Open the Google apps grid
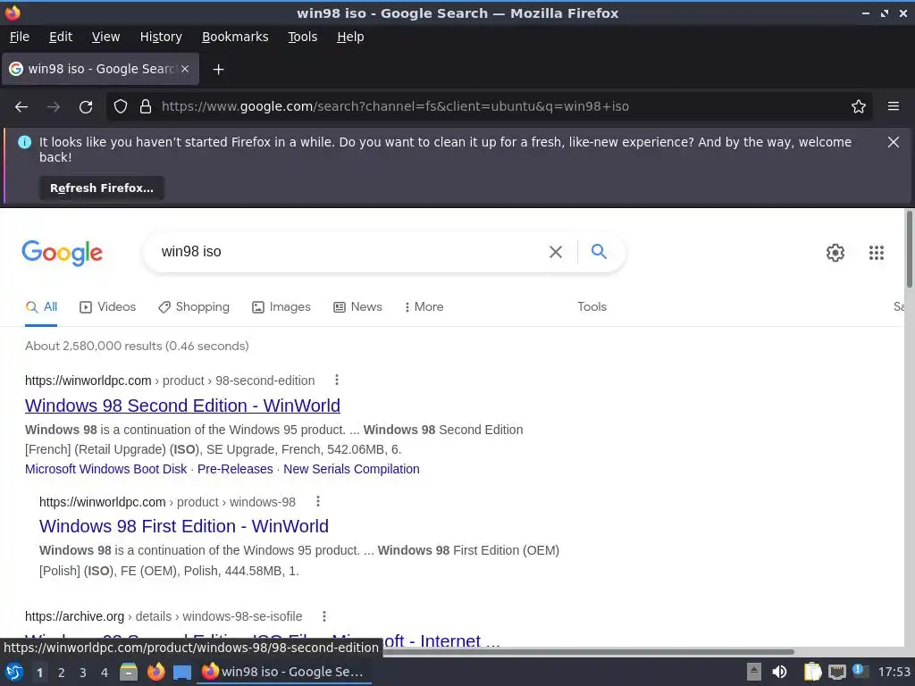Screen dimensions: 915x686 coord(876,253)
